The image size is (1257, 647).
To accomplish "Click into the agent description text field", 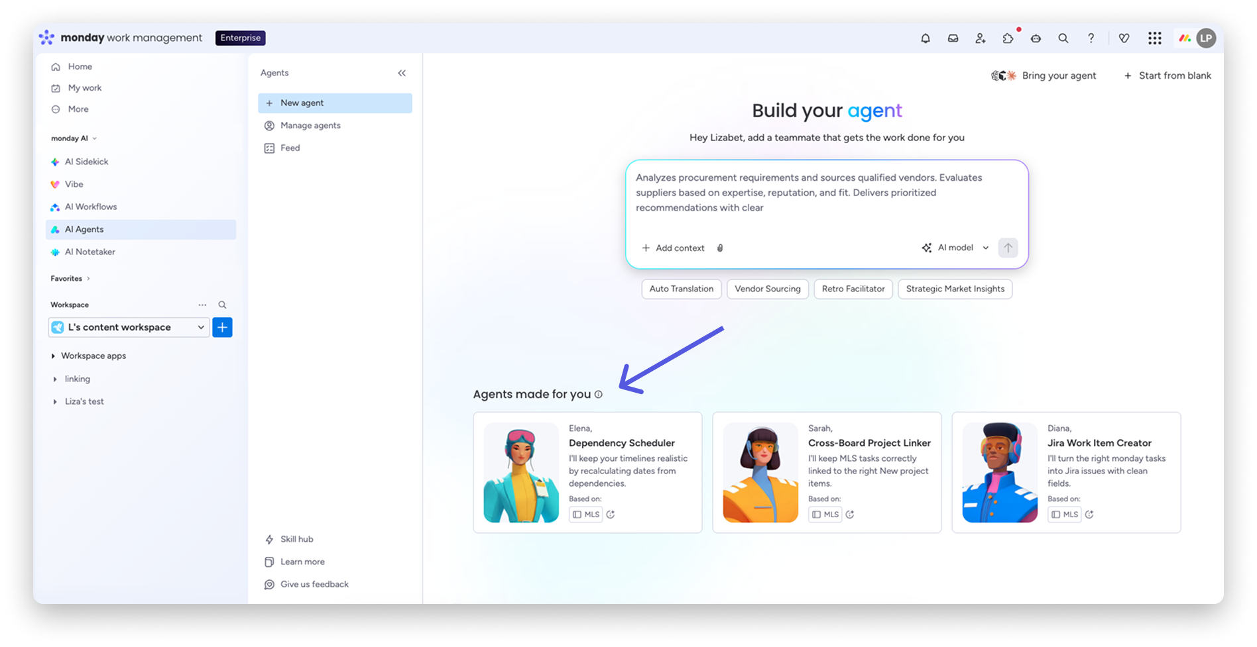I will point(827,193).
